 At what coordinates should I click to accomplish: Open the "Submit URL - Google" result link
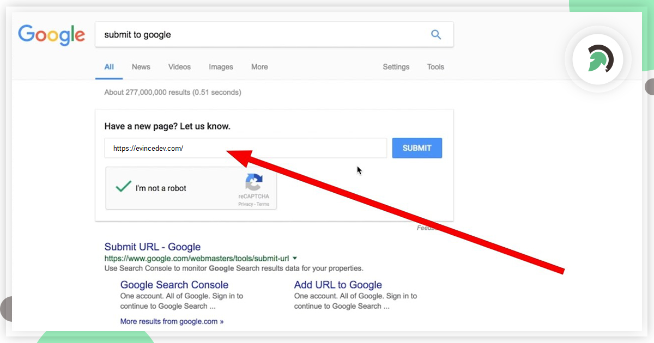pyautogui.click(x=152, y=247)
